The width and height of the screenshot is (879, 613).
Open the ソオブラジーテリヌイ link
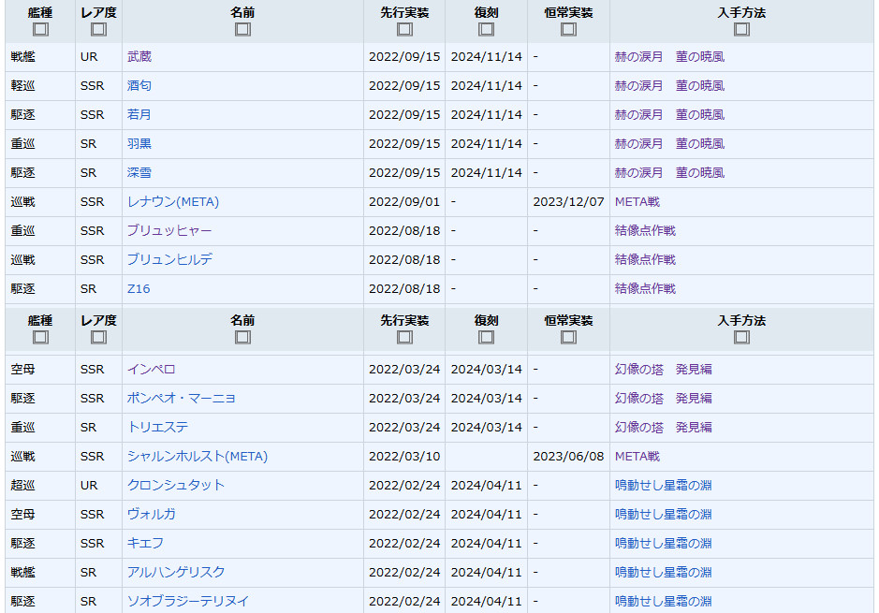point(188,601)
